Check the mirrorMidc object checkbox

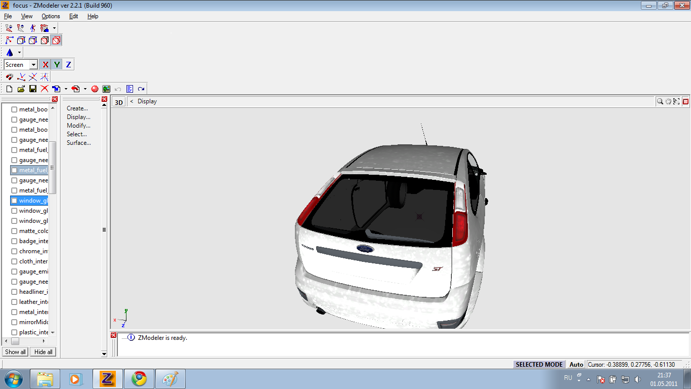click(x=14, y=322)
